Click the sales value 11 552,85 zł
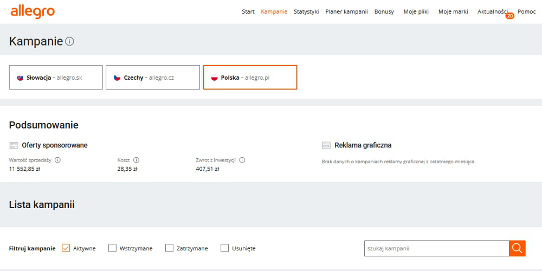This screenshot has height=271, width=542. tap(24, 169)
